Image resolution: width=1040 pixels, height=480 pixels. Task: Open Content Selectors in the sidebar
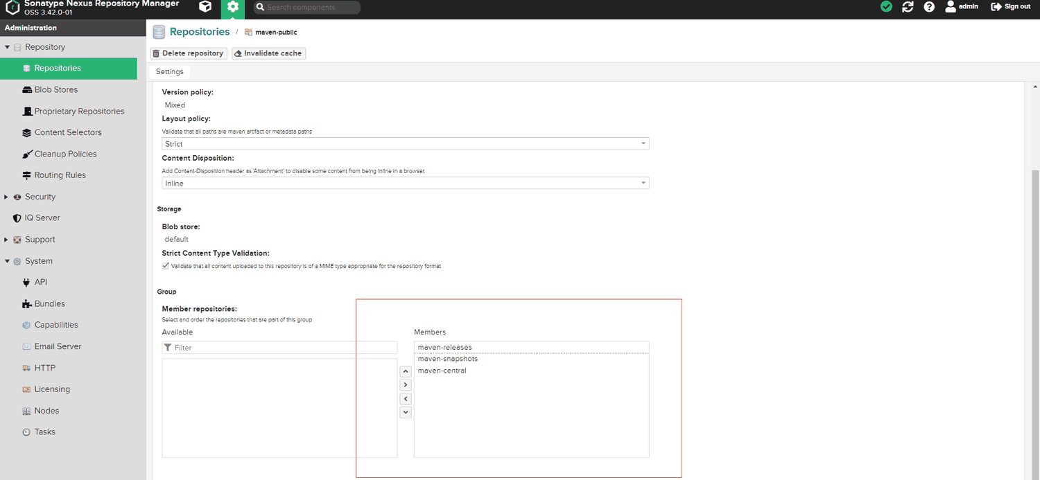point(69,133)
